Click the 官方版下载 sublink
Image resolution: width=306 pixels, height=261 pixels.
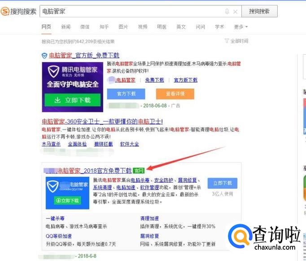point(186,80)
